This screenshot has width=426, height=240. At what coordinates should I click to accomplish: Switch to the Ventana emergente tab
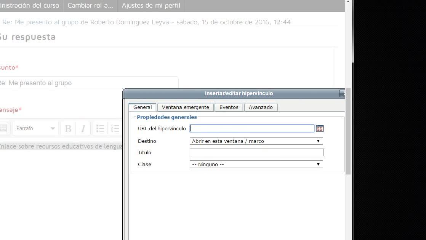point(186,107)
